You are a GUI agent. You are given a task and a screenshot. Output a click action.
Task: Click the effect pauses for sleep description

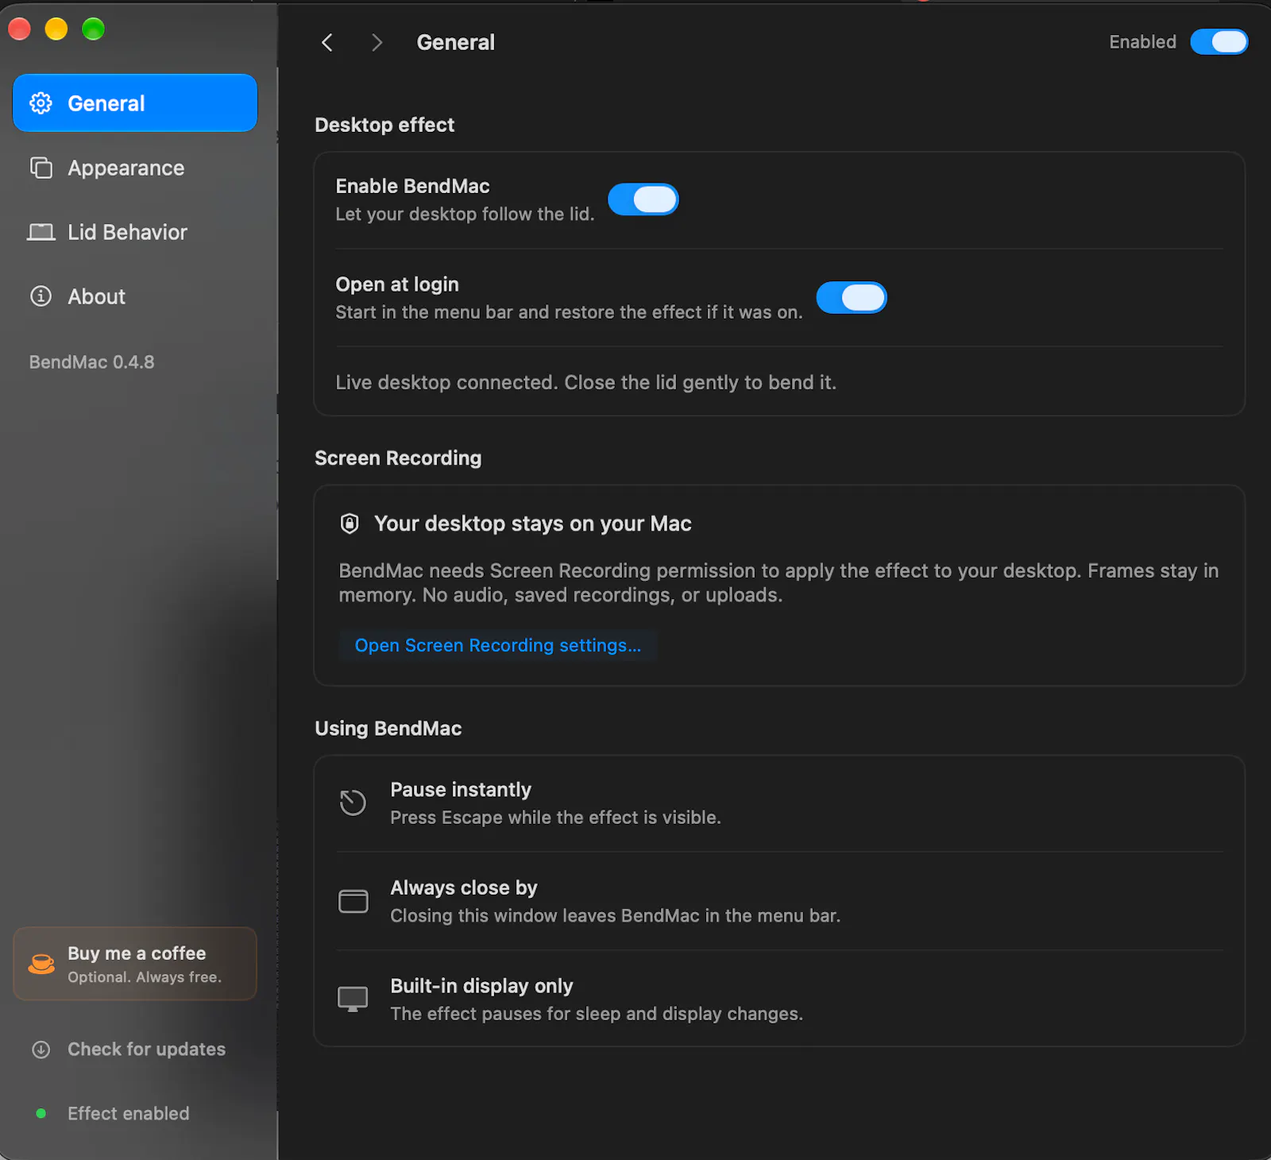point(597,1014)
